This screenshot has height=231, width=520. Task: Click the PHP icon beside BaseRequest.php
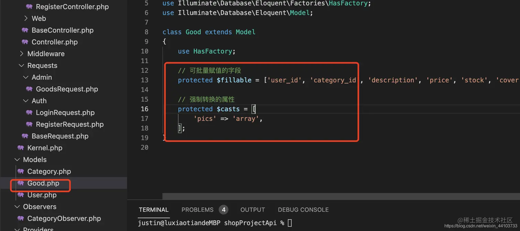click(25, 136)
